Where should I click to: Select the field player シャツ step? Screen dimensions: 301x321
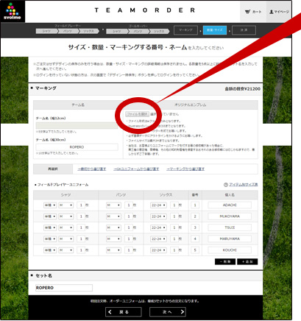coord(47,31)
